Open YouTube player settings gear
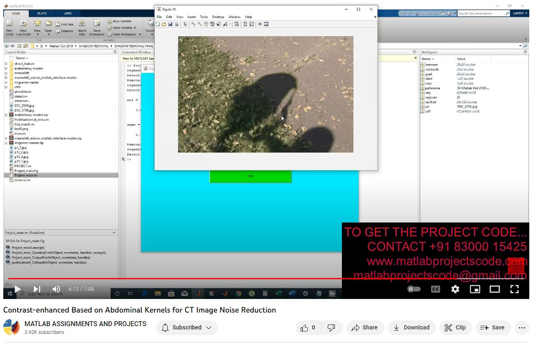The height and width of the screenshot is (343, 533). coord(455,289)
